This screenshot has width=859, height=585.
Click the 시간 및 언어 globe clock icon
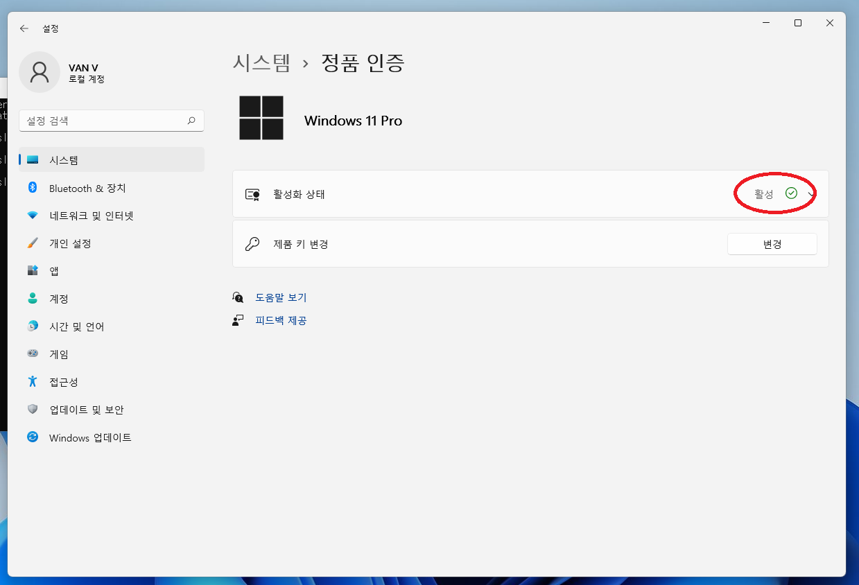tap(33, 326)
